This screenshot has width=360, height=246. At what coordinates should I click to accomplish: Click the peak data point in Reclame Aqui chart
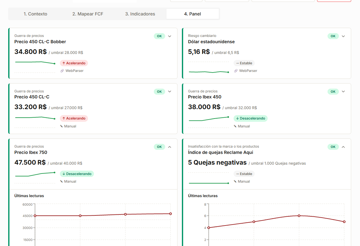pos(299,216)
